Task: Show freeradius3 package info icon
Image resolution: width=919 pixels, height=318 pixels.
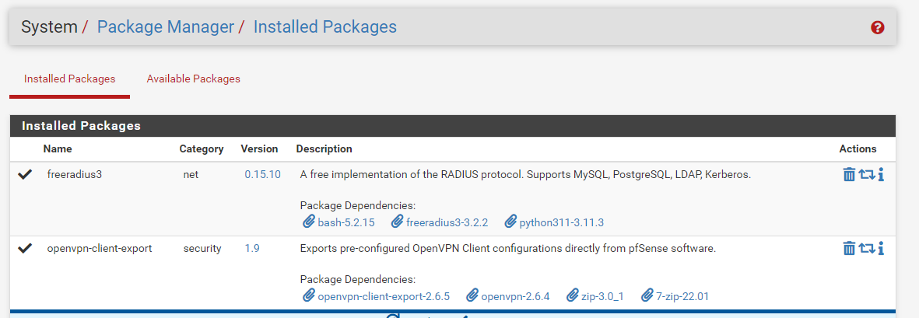Action: 881,174
